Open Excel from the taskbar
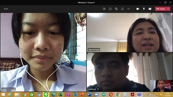Screen dimensions: 173x97 coord(60,94)
